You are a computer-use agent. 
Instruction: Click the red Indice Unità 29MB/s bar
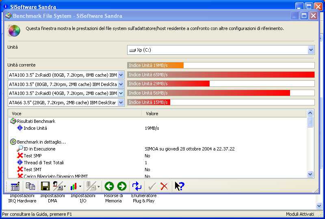point(169,84)
